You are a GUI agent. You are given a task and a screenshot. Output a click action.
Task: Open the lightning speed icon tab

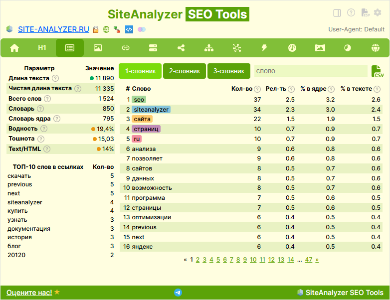point(264,48)
